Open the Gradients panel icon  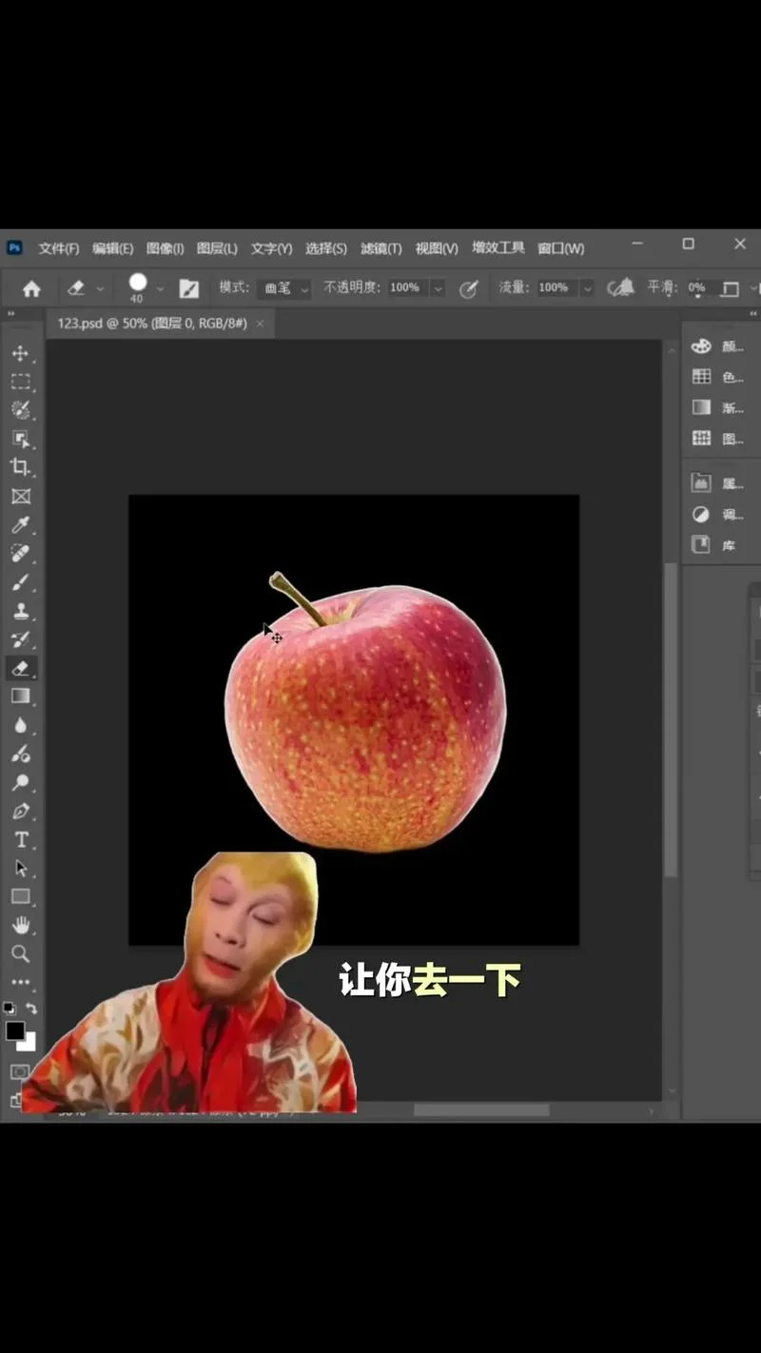coord(701,407)
